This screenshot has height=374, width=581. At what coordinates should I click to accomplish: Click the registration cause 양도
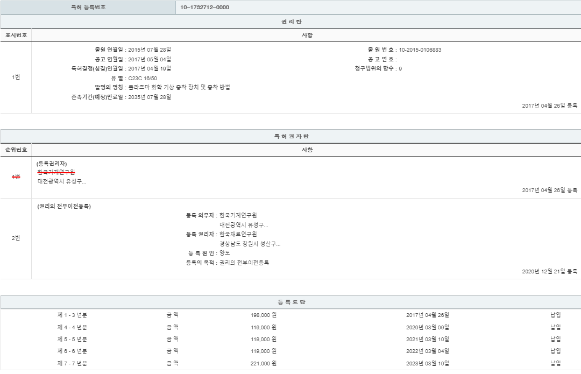point(225,253)
